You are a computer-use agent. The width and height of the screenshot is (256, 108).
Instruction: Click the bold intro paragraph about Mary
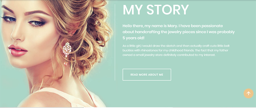point(178,32)
